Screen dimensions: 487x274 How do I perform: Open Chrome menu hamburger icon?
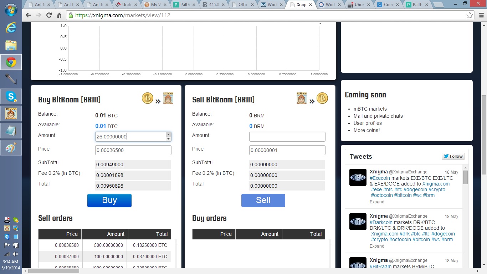coord(480,15)
